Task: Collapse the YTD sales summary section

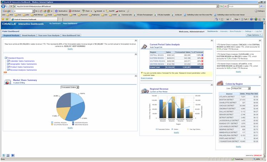Action: [x=136, y=41]
